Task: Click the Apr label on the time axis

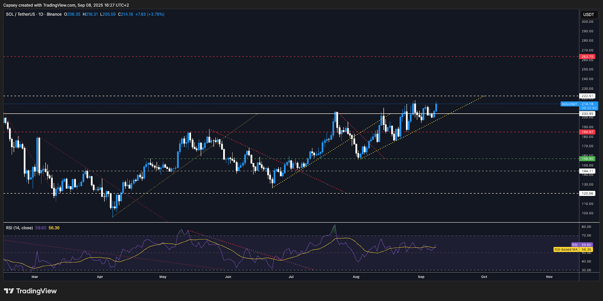Action: point(100,277)
